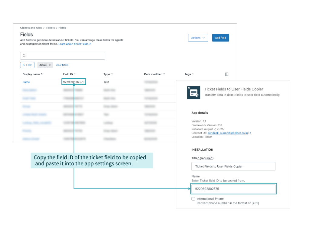Open the Actions dropdown
Viewport: 310px width, 233px height.
click(x=198, y=38)
